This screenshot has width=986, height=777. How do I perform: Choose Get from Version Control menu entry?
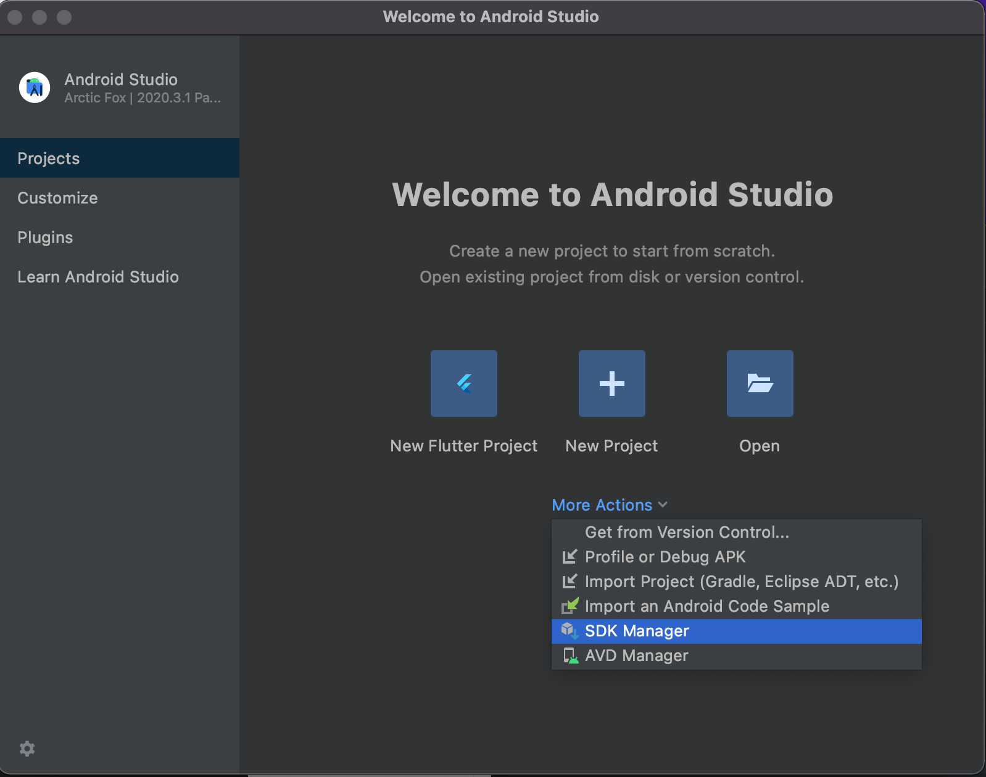click(737, 532)
